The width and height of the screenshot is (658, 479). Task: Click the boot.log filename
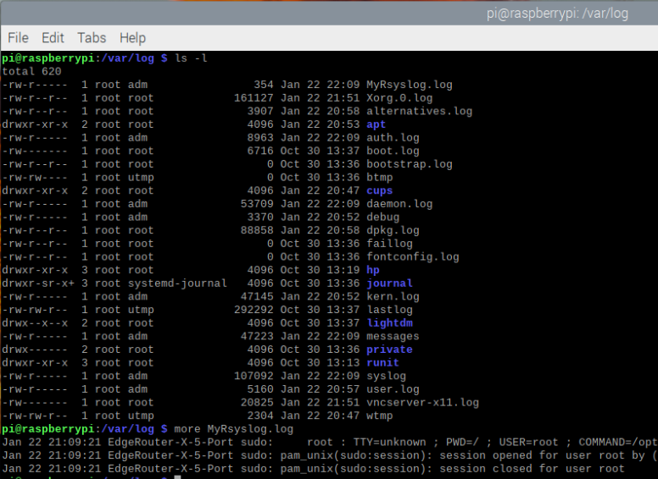click(393, 151)
